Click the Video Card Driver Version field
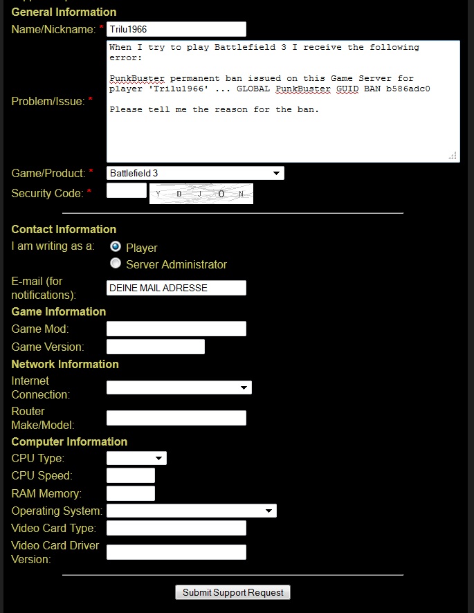The image size is (474, 613). coord(176,552)
